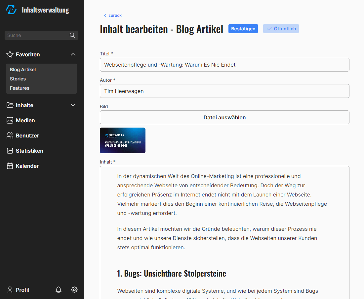Toggle the Öffentlich visibility status
The height and width of the screenshot is (299, 364).
coord(281,29)
